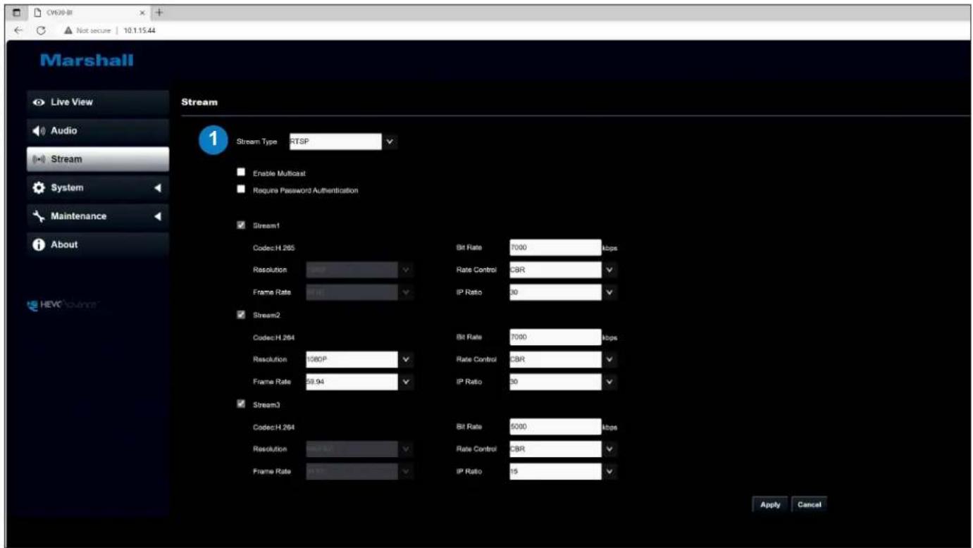The image size is (973, 548).
Task: Click the browser tab actions icon
Action: (x=16, y=14)
